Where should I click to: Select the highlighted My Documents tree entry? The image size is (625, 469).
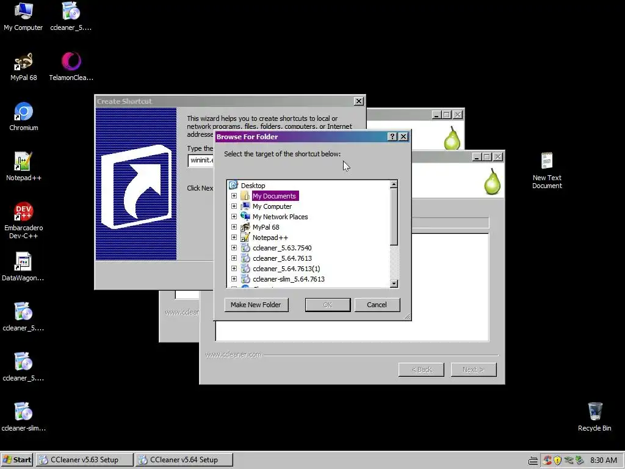point(275,196)
